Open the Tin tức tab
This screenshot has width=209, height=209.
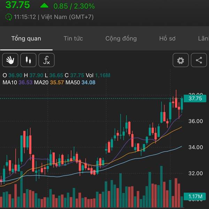tap(73, 39)
